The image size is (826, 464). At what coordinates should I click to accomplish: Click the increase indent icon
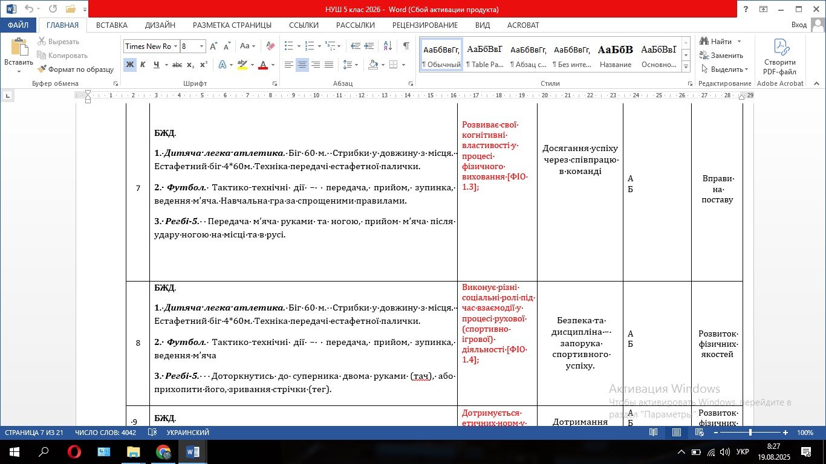point(369,46)
